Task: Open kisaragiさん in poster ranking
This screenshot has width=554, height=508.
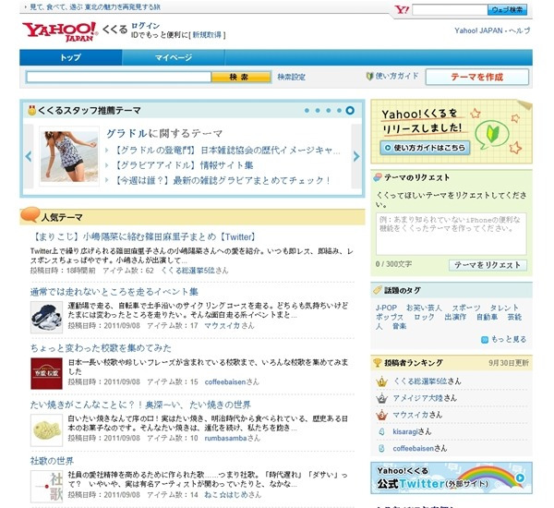Action: click(x=412, y=431)
